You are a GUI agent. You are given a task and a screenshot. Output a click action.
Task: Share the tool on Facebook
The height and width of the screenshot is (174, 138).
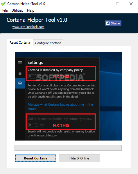point(113,23)
